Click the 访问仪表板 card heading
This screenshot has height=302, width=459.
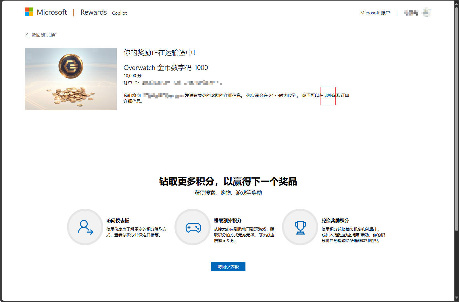pos(118,221)
